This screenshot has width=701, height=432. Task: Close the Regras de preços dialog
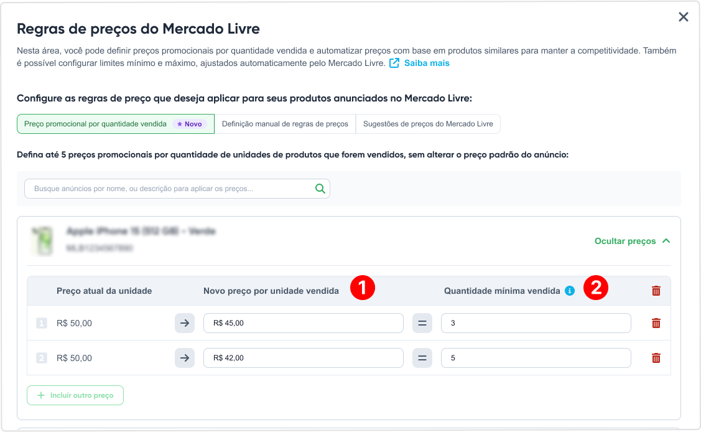click(x=683, y=17)
